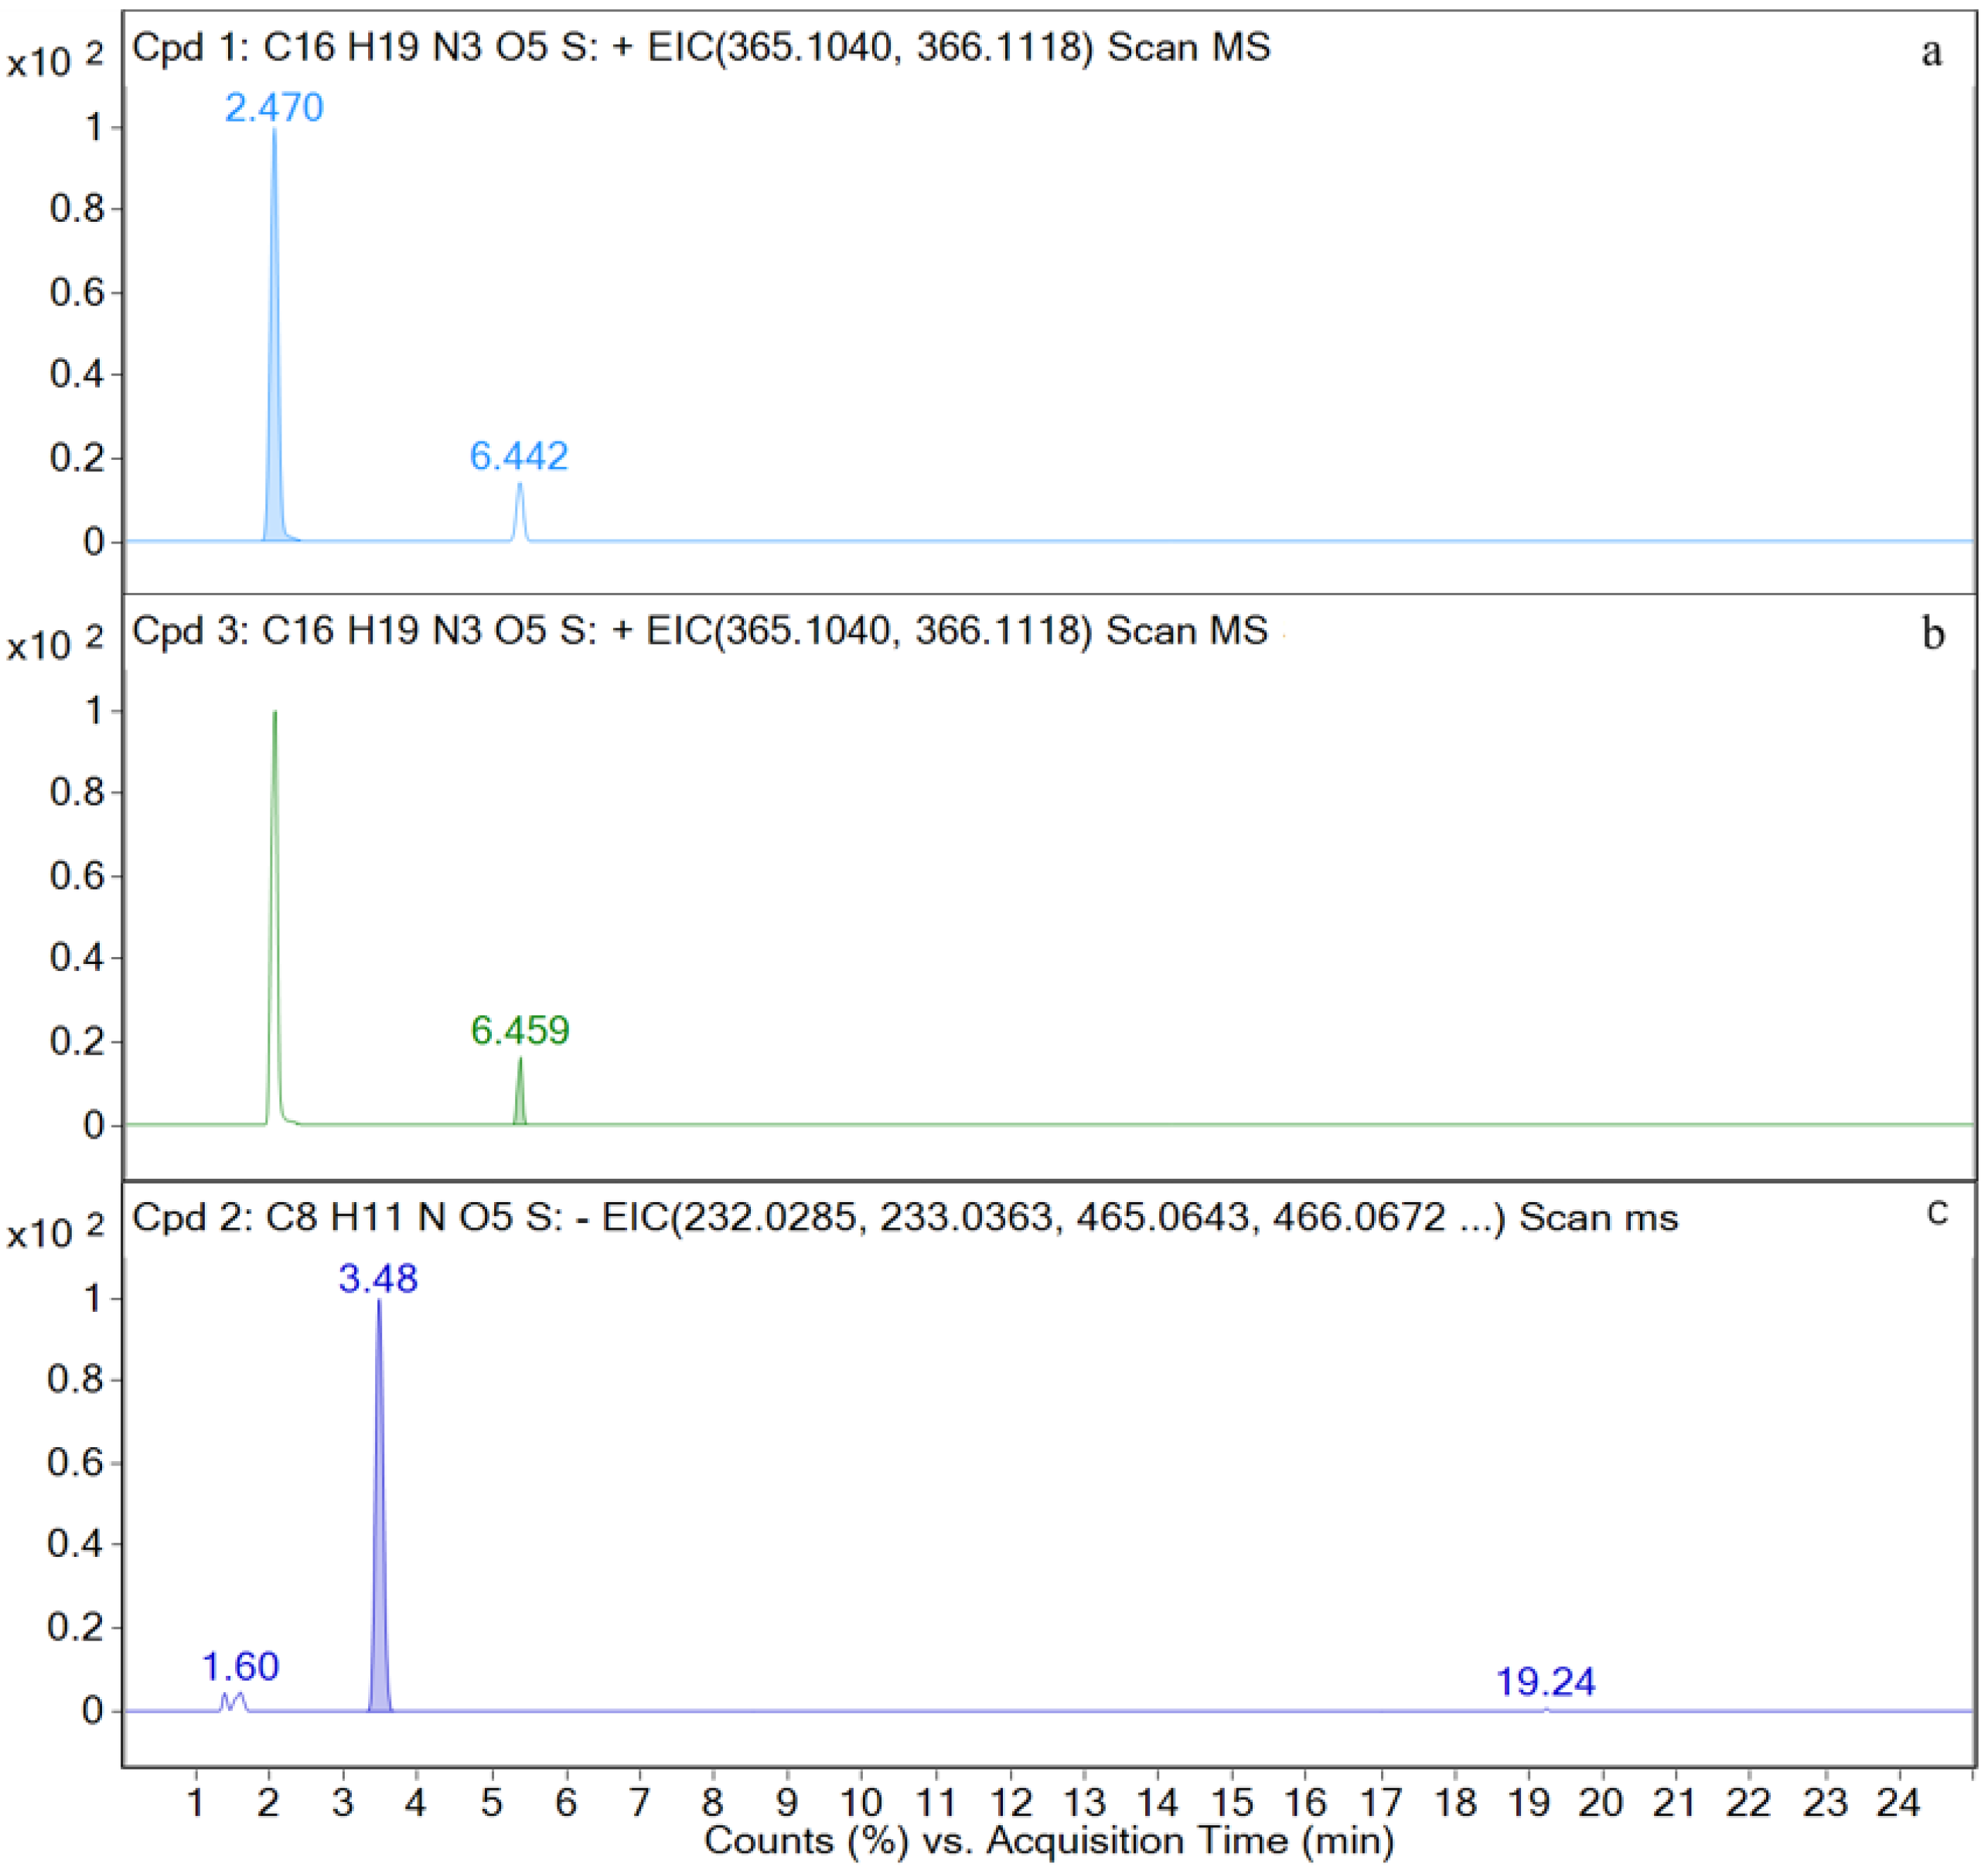Click the Cpd 3 chromatogram title text

(x=700, y=631)
